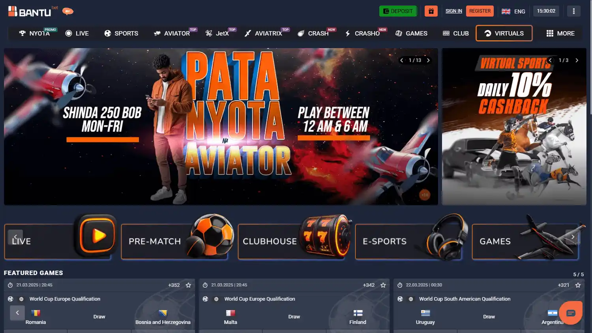The height and width of the screenshot is (333, 592).
Task: Open World Cup South American Qualification league
Action: point(465,299)
